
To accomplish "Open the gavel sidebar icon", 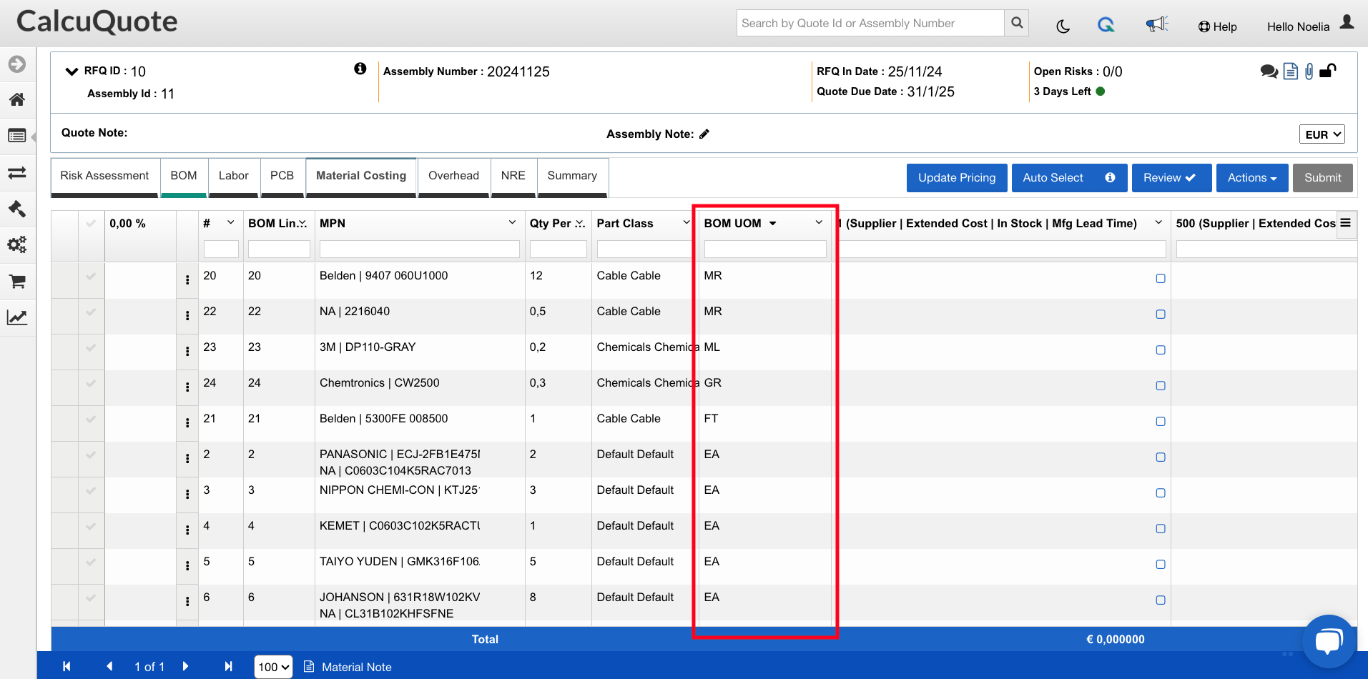I will click(17, 209).
